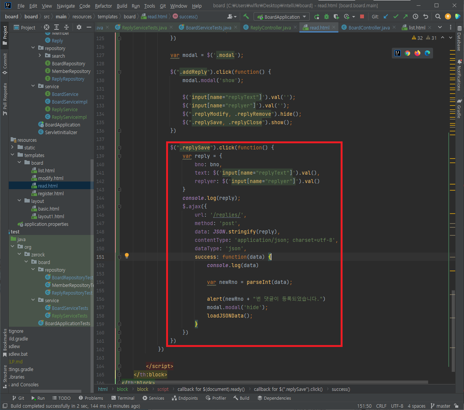
Task: Click the select opened file target icon
Action: click(x=47, y=27)
